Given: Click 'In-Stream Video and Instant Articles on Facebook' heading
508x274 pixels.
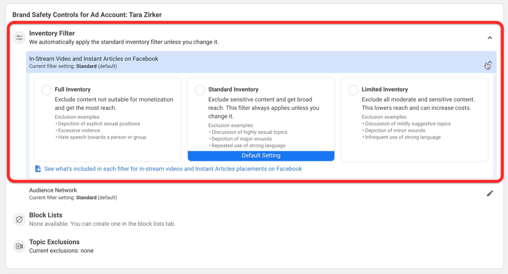Looking at the screenshot, I should pyautogui.click(x=94, y=59).
